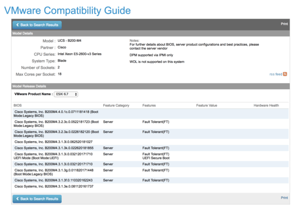Click the VMware Compatibility Guide title
This screenshot has width=297, height=207.
(x=67, y=10)
